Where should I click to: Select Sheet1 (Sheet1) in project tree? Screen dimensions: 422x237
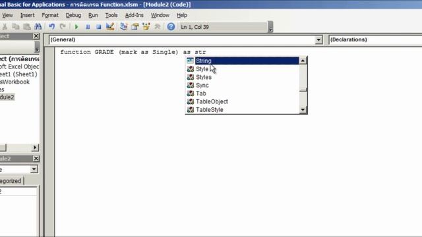[18, 74]
